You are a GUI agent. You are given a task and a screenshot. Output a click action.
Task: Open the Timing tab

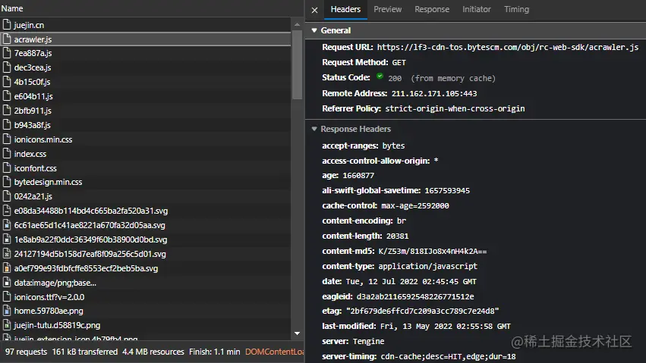tap(516, 9)
